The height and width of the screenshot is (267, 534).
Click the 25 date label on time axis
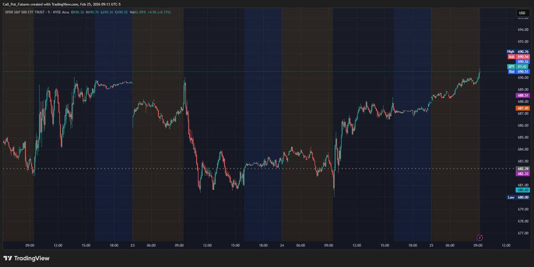pos(431,245)
